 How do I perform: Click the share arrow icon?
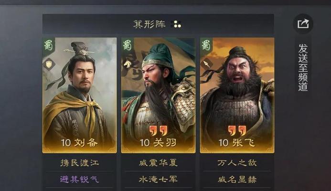click(303, 24)
